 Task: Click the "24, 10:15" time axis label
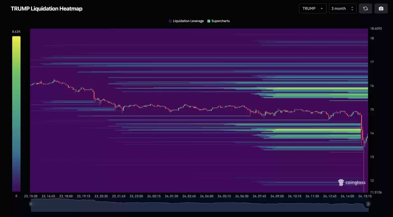pos(295,196)
